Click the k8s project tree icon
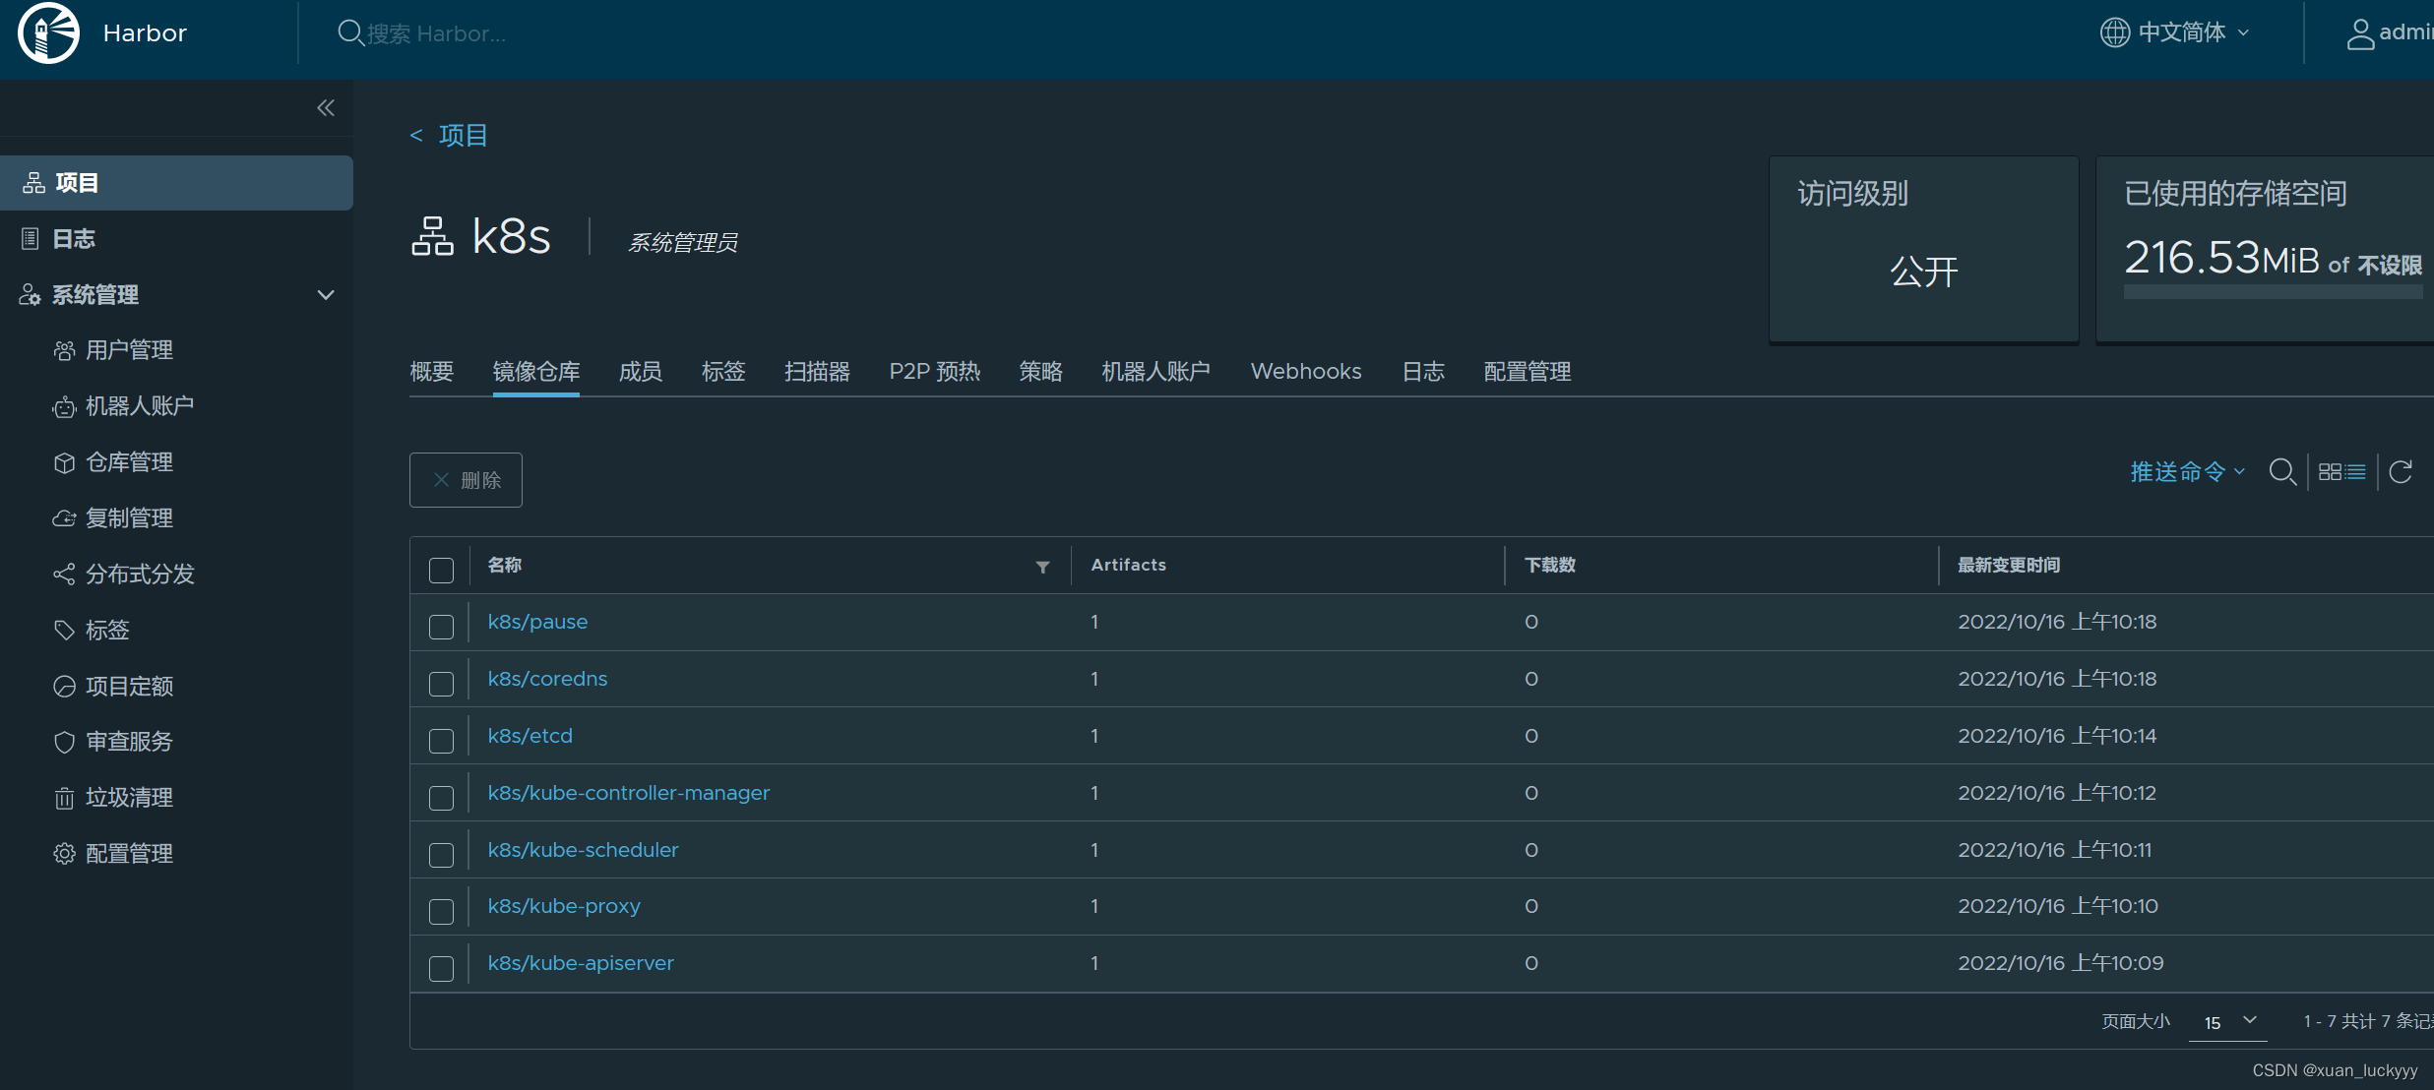The image size is (2434, 1090). point(432,237)
